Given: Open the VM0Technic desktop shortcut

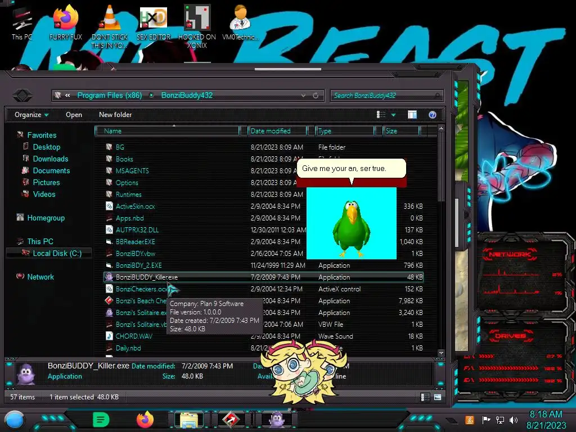Looking at the screenshot, I should [241, 24].
